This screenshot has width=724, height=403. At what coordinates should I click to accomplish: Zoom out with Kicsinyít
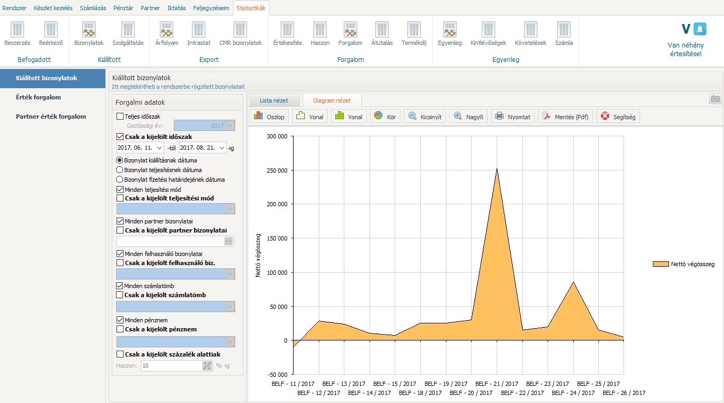click(425, 116)
